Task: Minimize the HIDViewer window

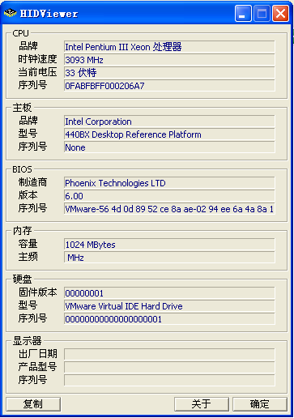Action: point(243,13)
